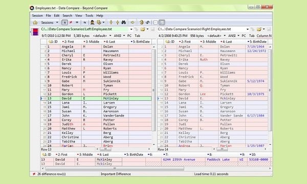Click left pane horizontal scrollbar thumb
Image resolution: width=307 pixels, height=184 pixels.
(105, 149)
